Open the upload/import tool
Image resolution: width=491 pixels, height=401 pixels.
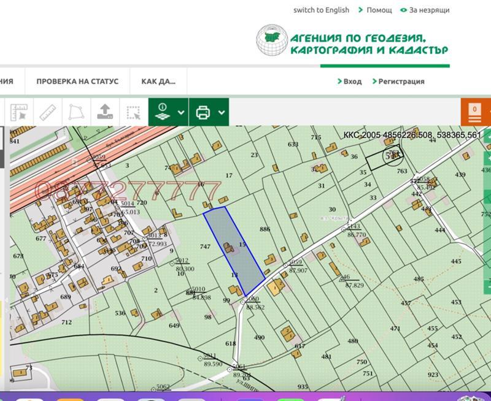pyautogui.click(x=104, y=112)
